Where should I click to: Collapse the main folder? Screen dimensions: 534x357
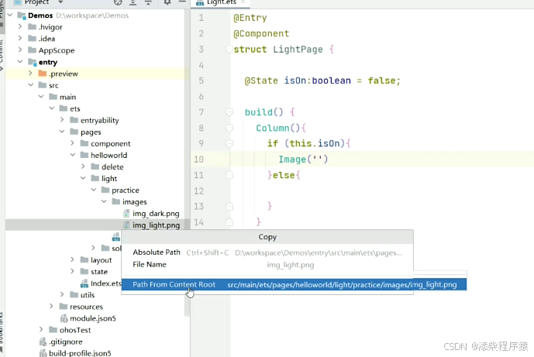click(41, 97)
